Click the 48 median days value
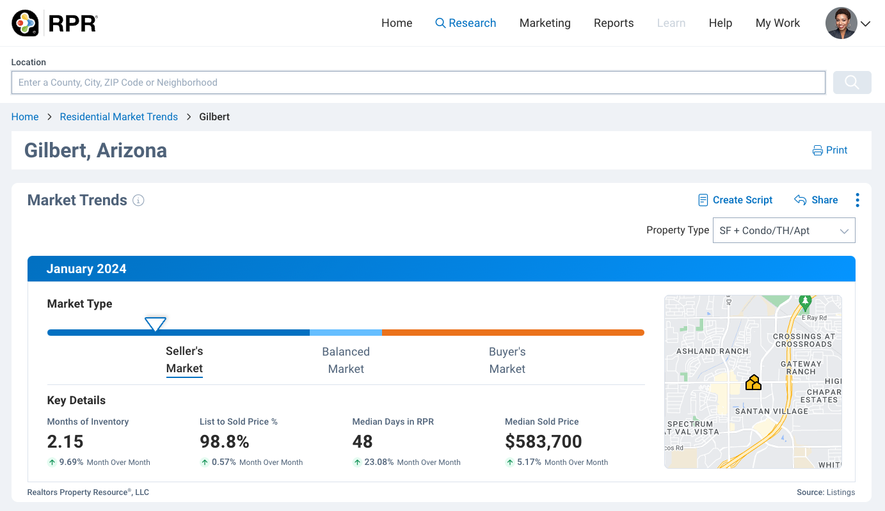Viewport: 885px width, 511px height. (x=363, y=442)
